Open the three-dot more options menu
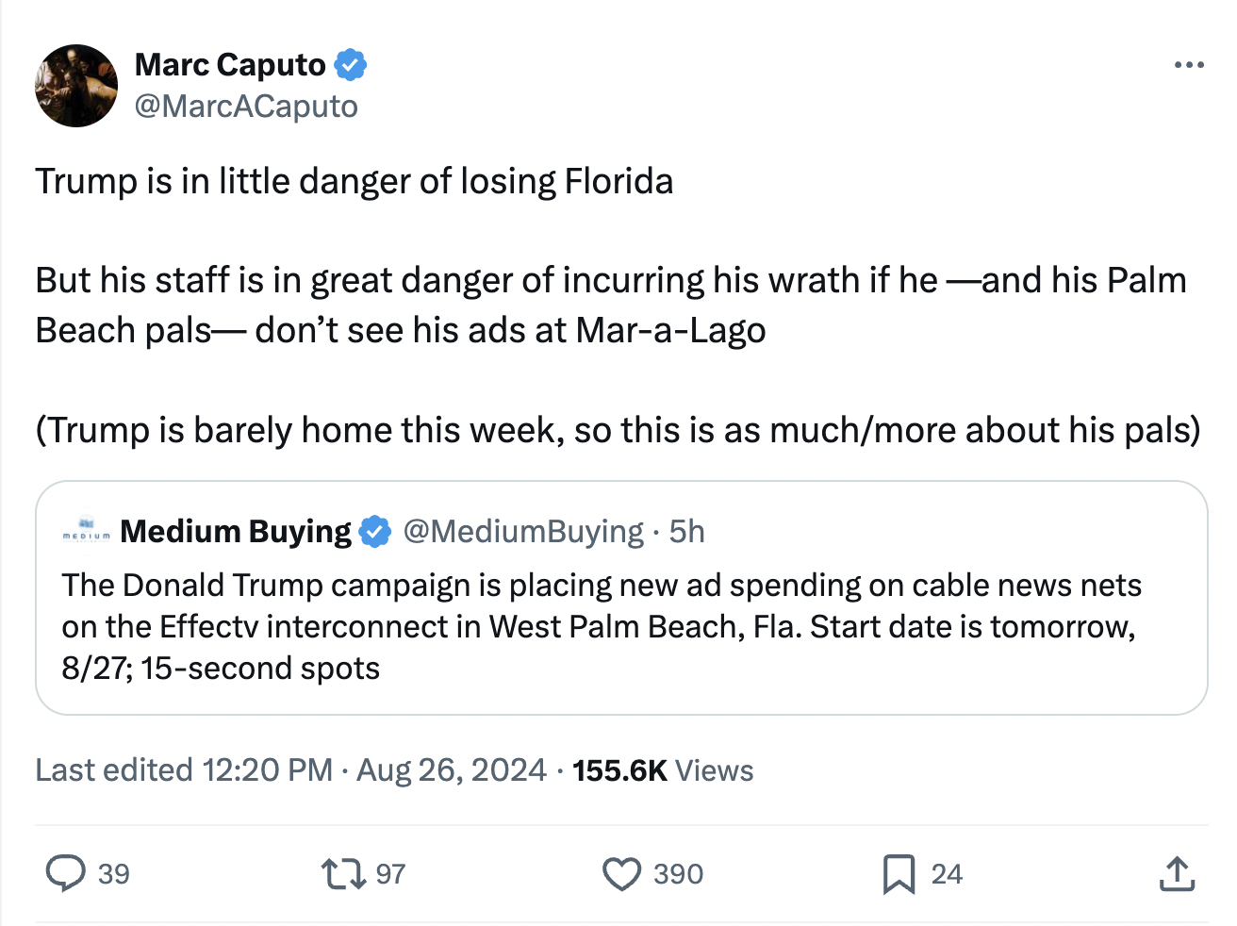Screen dimensions: 1237x926 [1189, 64]
